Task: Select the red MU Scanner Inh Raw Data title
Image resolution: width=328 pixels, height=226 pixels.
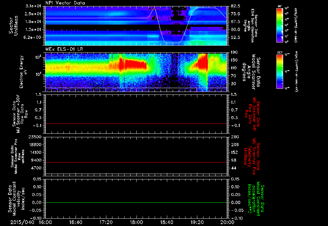Action: (x=252, y=114)
